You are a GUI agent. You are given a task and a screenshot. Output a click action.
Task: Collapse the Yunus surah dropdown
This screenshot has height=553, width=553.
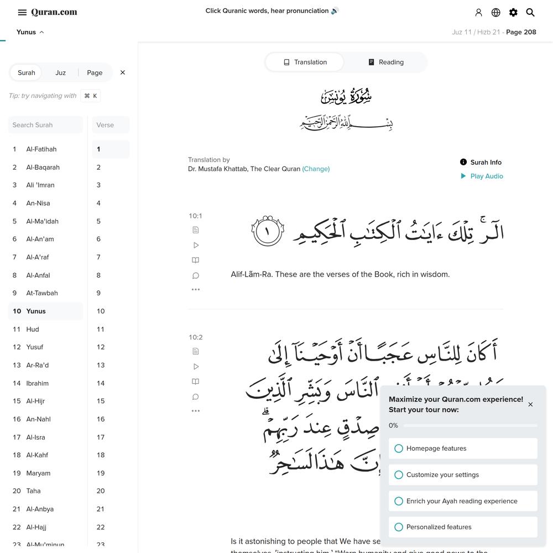click(x=30, y=32)
